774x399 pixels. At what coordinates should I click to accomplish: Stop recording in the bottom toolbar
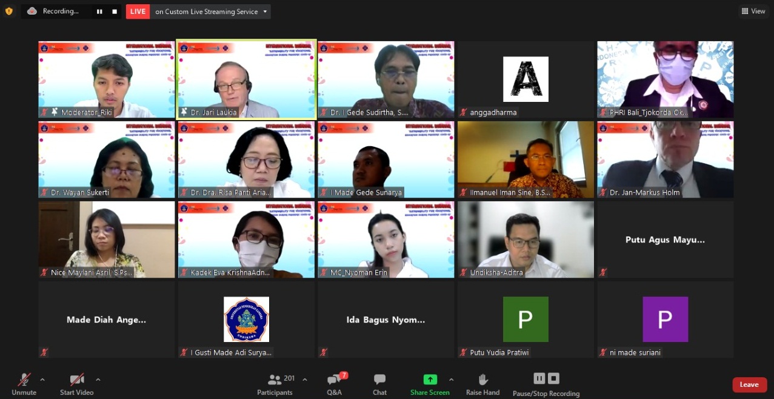(x=553, y=378)
